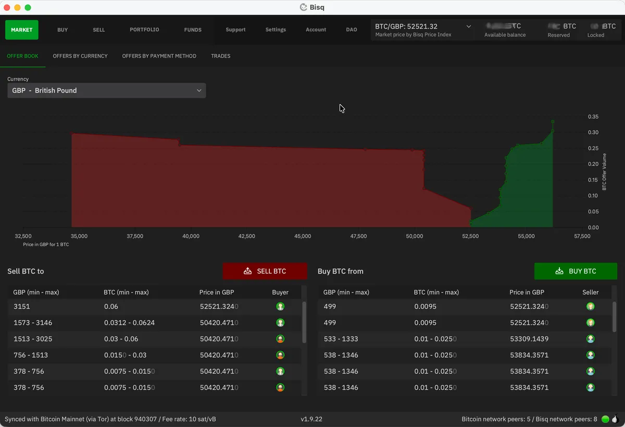The height and width of the screenshot is (427, 625).
Task: Open the Account section
Action: coord(316,30)
